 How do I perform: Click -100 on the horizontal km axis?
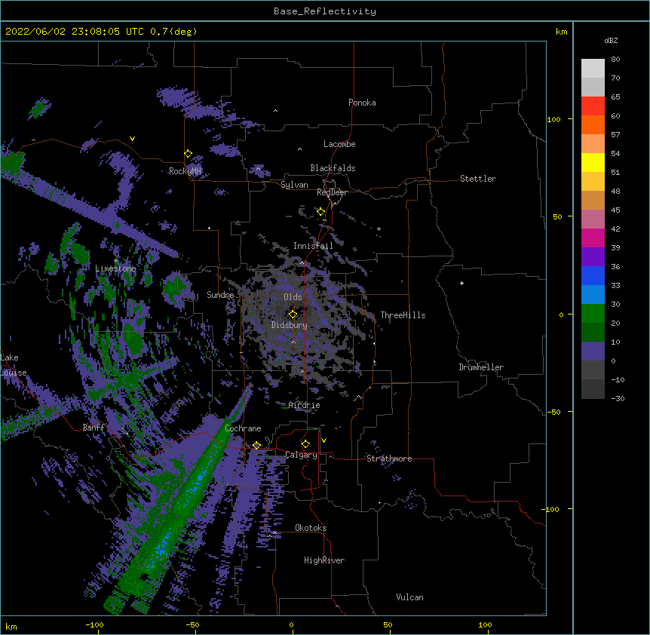tap(94, 625)
